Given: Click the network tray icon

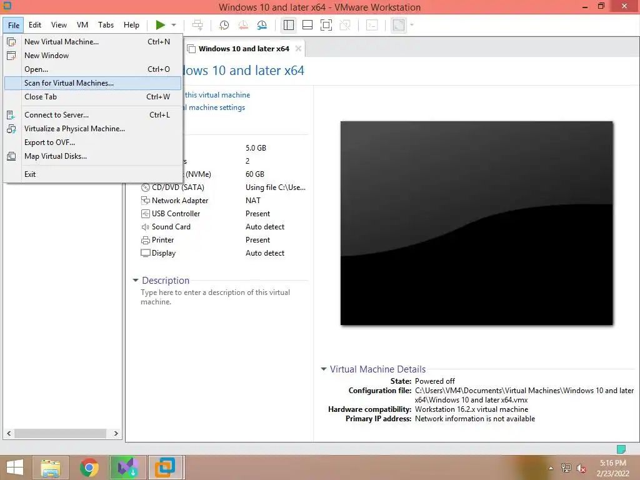Looking at the screenshot, I should [x=566, y=468].
